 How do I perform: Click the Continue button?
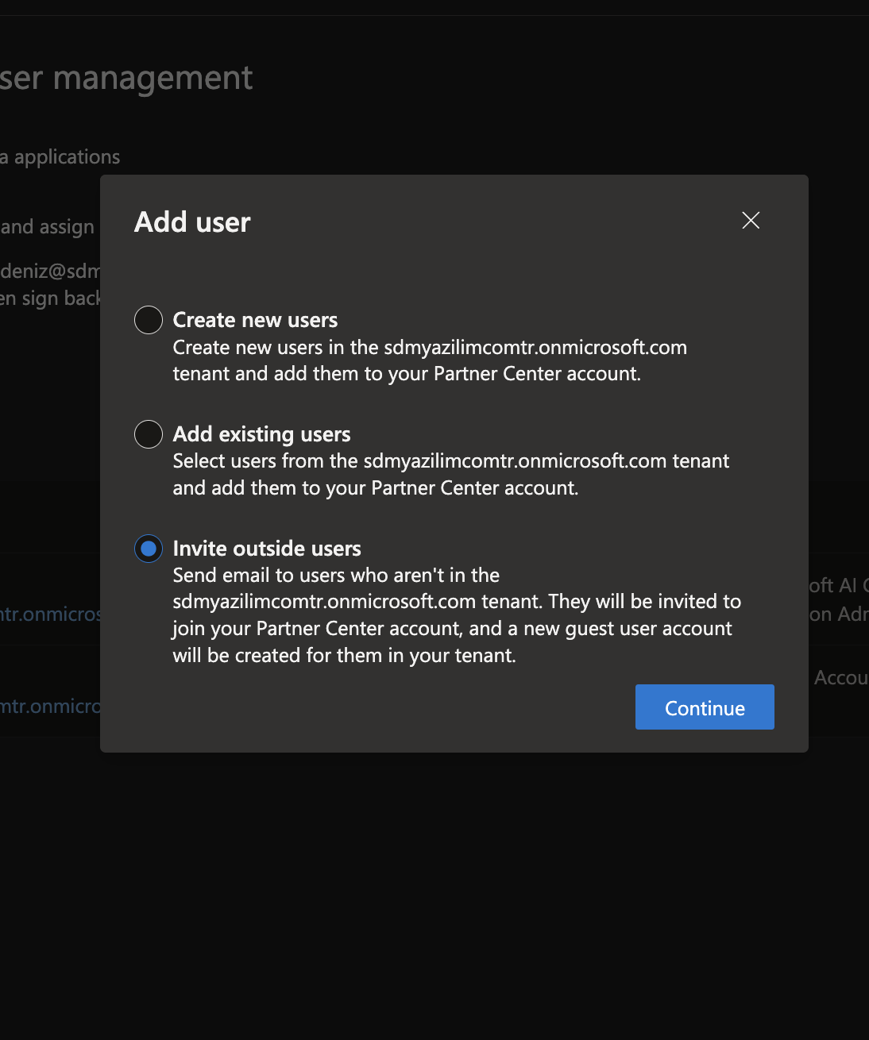[705, 707]
